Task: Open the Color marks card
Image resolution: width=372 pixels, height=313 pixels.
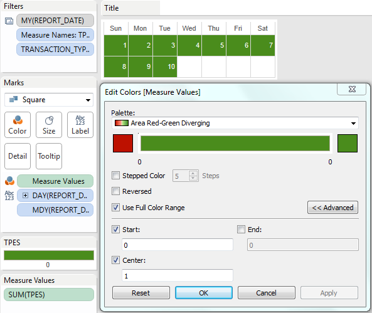Action: [x=18, y=125]
